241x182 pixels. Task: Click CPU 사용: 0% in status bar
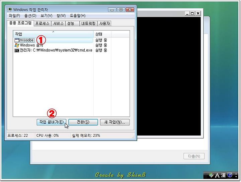[x=47, y=135]
